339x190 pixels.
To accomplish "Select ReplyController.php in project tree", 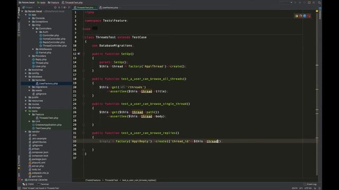I will click(53, 42).
